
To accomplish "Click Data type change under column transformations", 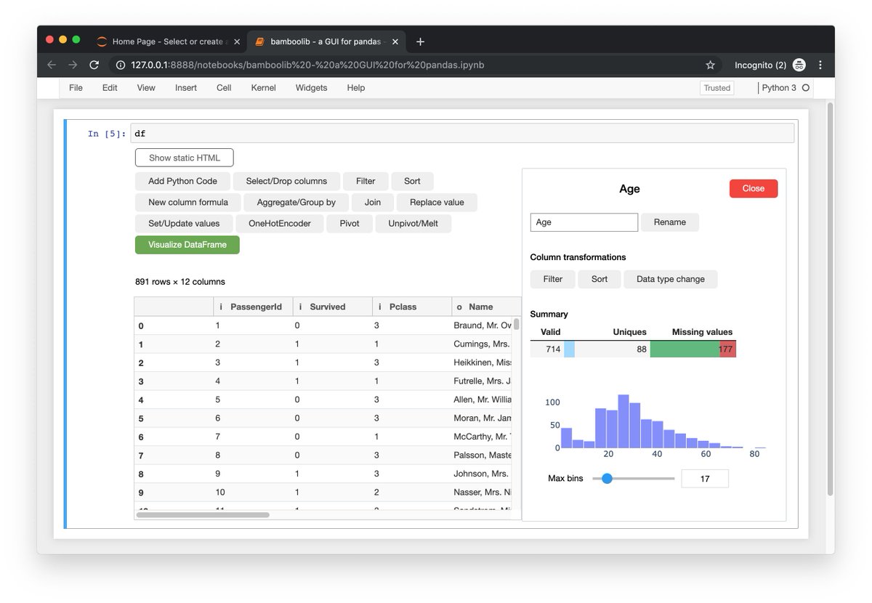I will point(670,279).
